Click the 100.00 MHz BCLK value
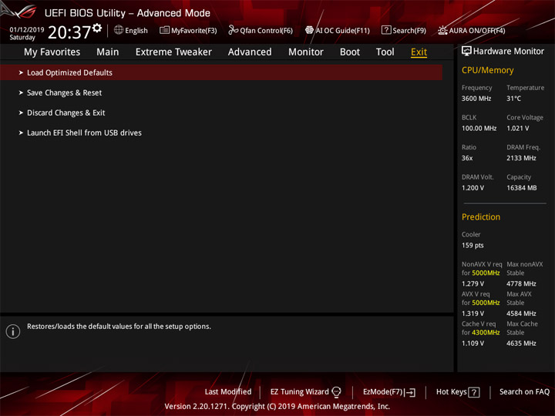Viewport: 555px width, 416px height. click(x=479, y=129)
